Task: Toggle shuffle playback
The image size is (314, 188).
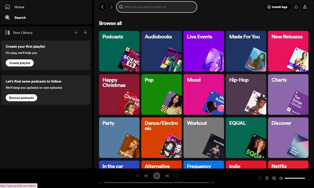Action: tap(137, 176)
